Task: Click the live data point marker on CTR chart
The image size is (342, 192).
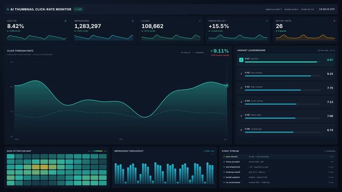Action: pyautogui.click(x=227, y=85)
